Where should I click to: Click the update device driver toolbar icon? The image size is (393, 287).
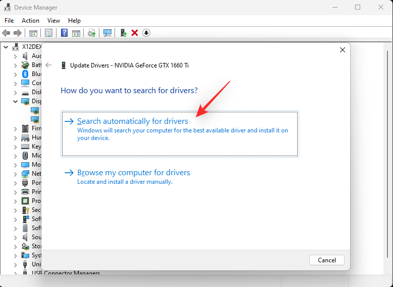[123, 33]
